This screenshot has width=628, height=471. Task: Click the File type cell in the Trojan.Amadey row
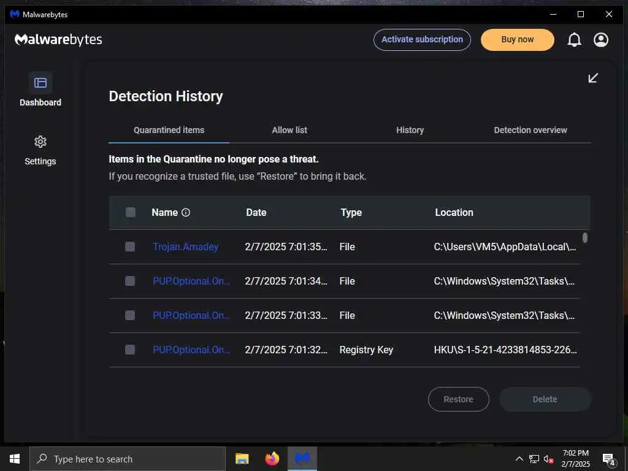pyautogui.click(x=347, y=247)
